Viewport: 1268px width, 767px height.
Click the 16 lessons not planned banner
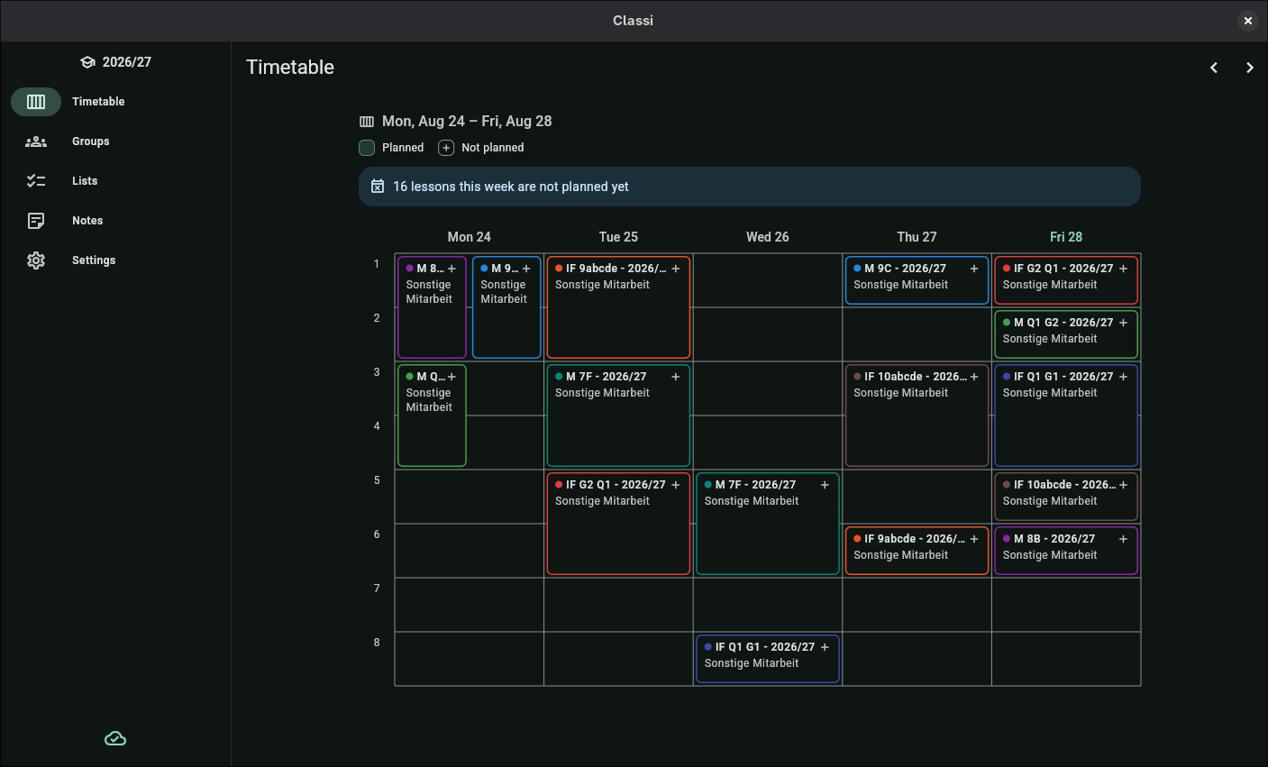click(750, 187)
